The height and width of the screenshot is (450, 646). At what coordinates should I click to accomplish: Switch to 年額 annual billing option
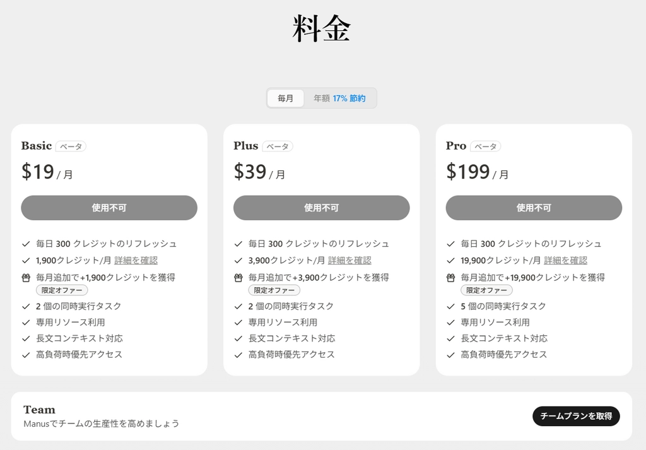coord(339,98)
